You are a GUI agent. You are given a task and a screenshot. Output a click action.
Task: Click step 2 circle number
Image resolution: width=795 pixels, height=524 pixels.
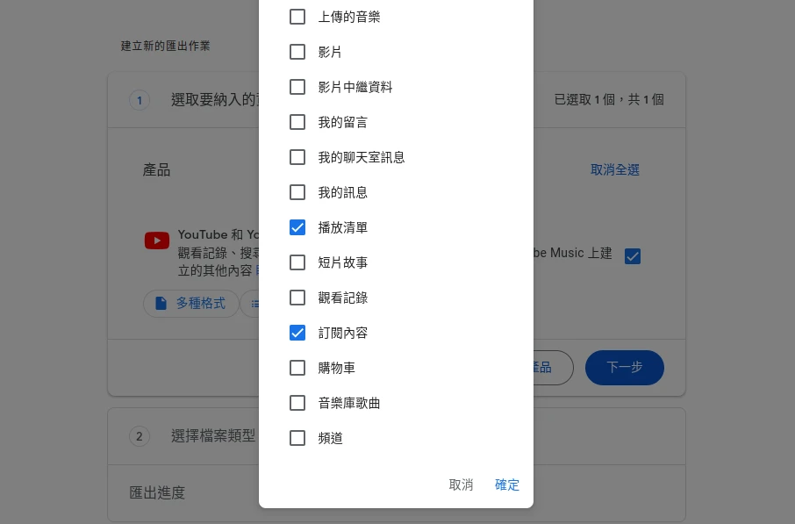[140, 436]
